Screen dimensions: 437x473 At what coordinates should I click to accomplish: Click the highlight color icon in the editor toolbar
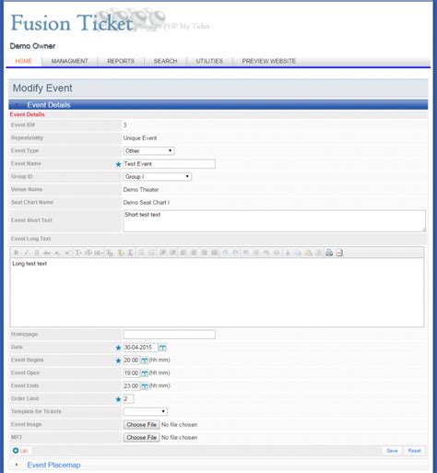coord(121,253)
